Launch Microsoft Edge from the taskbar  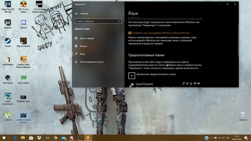tap(15, 138)
